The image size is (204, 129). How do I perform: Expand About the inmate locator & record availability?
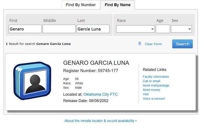coord(100,121)
